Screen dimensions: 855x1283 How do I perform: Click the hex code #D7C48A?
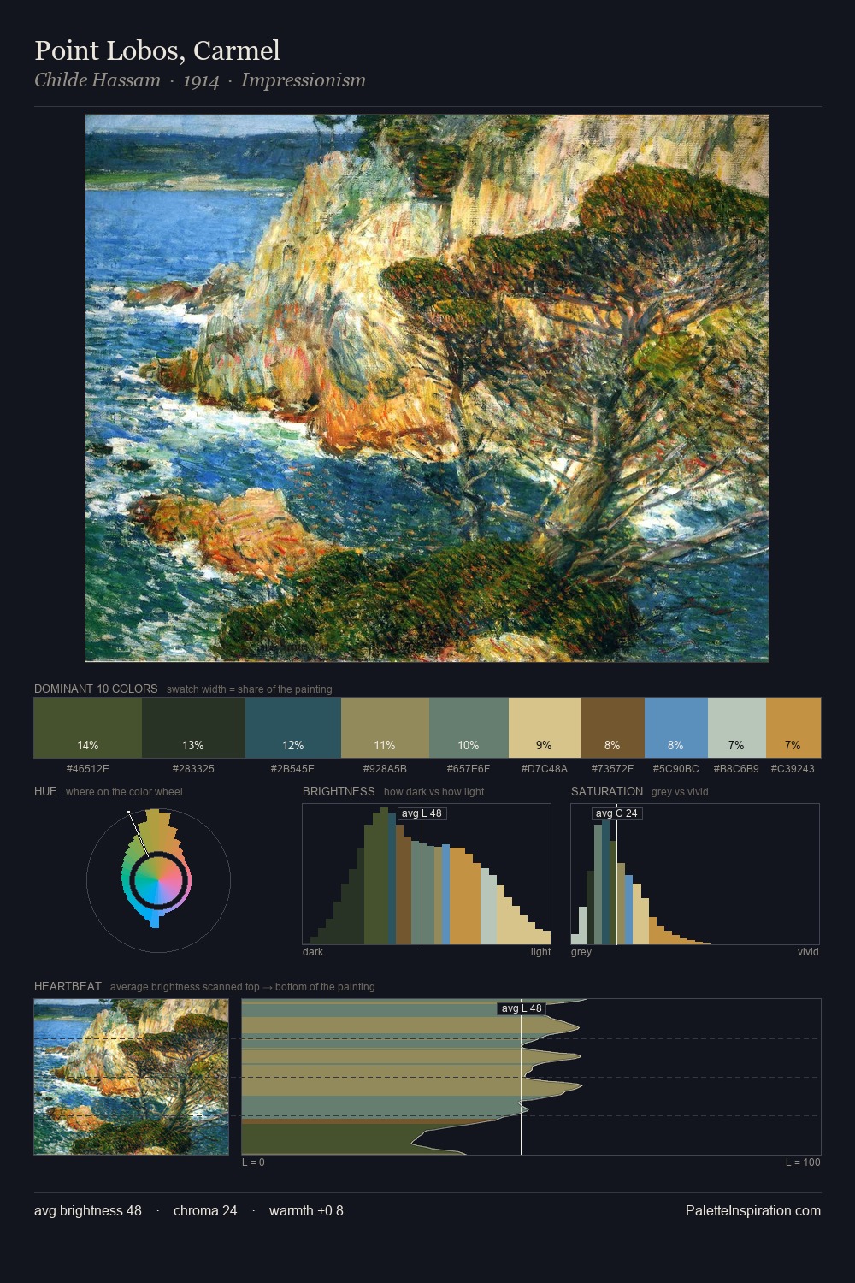pyautogui.click(x=545, y=769)
